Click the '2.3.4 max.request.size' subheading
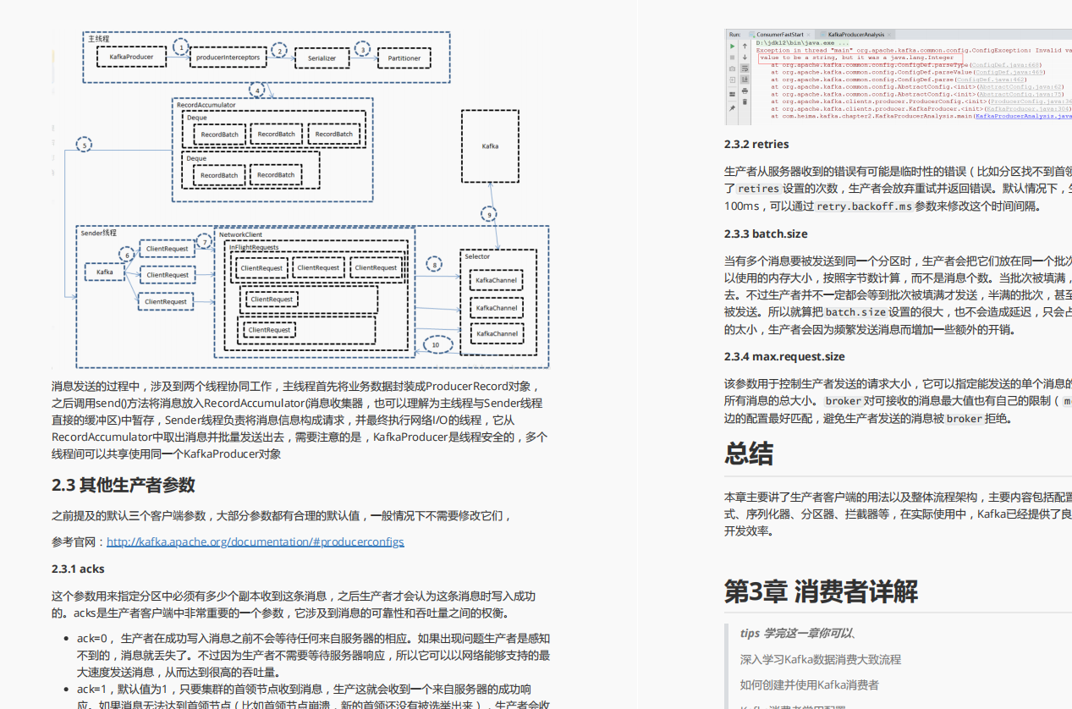Screen dimensions: 1072x709 (x=784, y=356)
